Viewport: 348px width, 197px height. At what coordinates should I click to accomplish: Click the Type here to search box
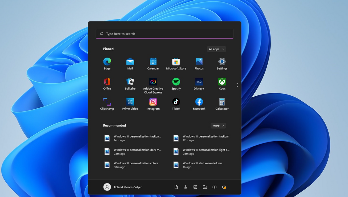tap(164, 34)
